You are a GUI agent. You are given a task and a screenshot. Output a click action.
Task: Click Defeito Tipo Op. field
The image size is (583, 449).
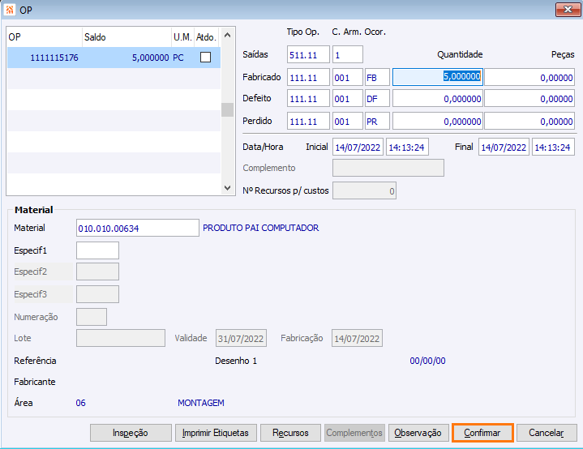(x=308, y=99)
